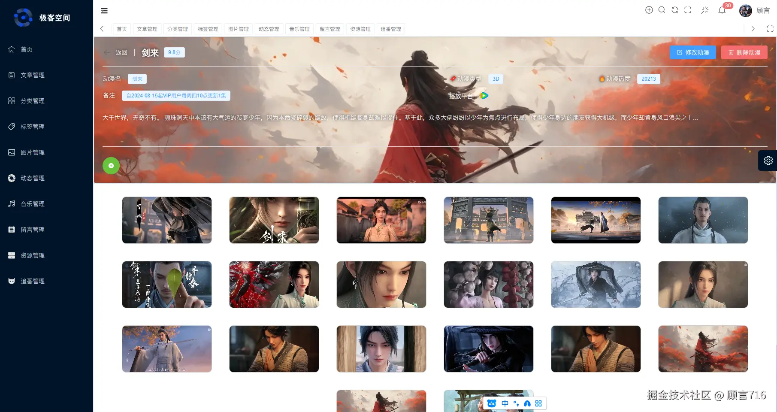This screenshot has width=777, height=412.
Task: Open the red dragon and woman thumbnail
Action: [274, 285]
